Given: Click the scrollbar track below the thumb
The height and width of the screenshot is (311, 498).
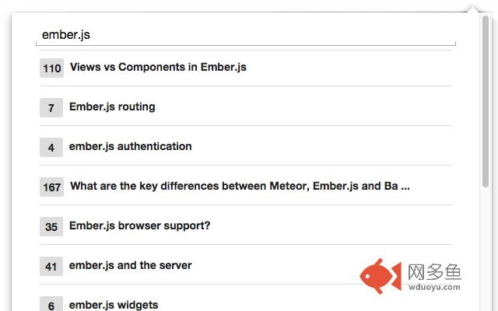Looking at the screenshot, I should click(x=486, y=249).
